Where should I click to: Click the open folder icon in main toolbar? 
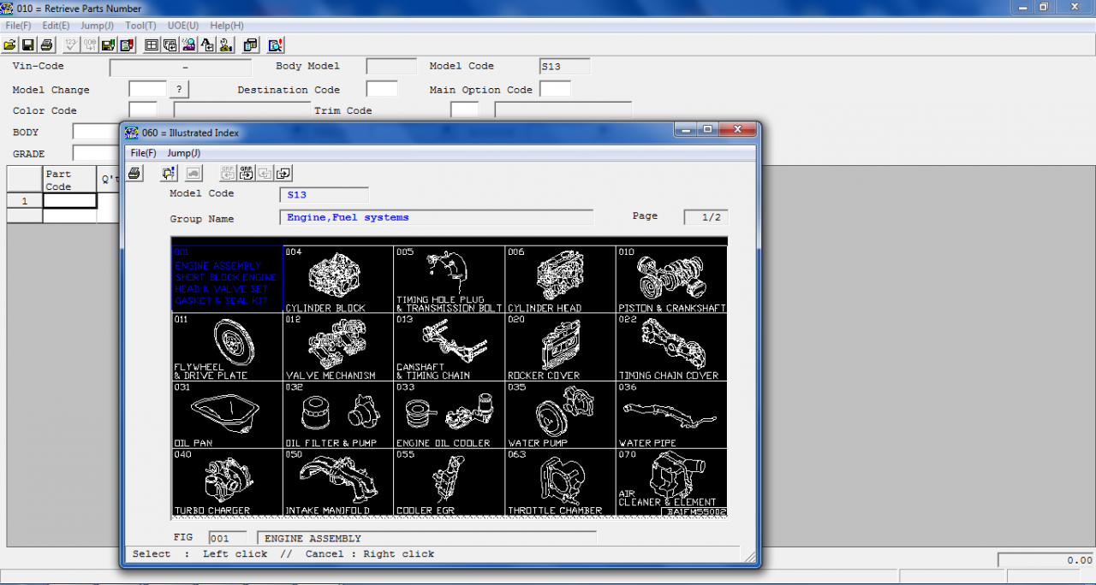(10, 44)
